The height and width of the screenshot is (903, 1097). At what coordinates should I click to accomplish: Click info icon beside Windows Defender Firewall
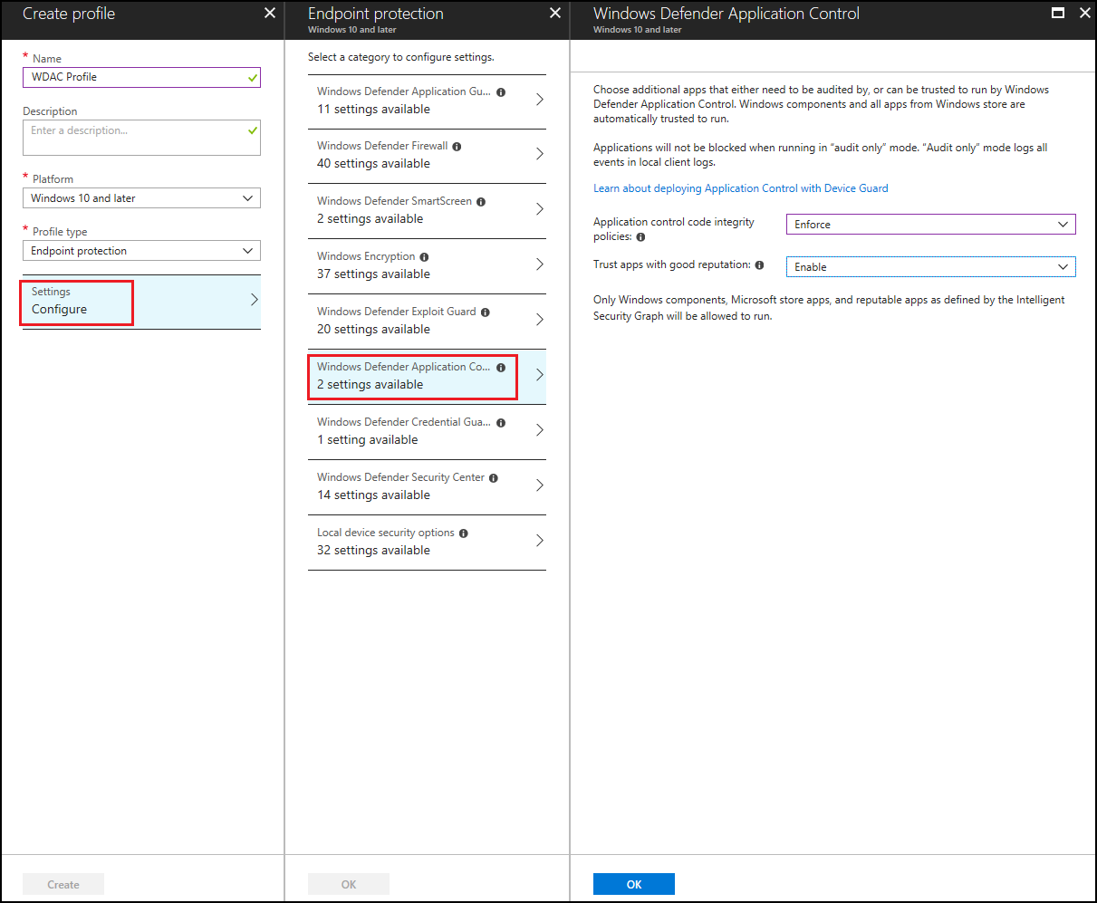coord(457,147)
